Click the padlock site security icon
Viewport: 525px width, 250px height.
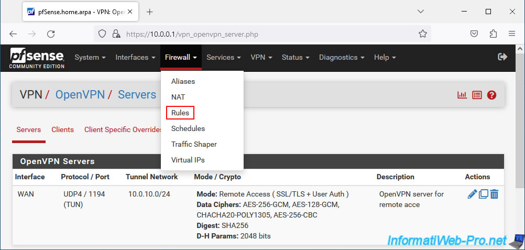116,34
